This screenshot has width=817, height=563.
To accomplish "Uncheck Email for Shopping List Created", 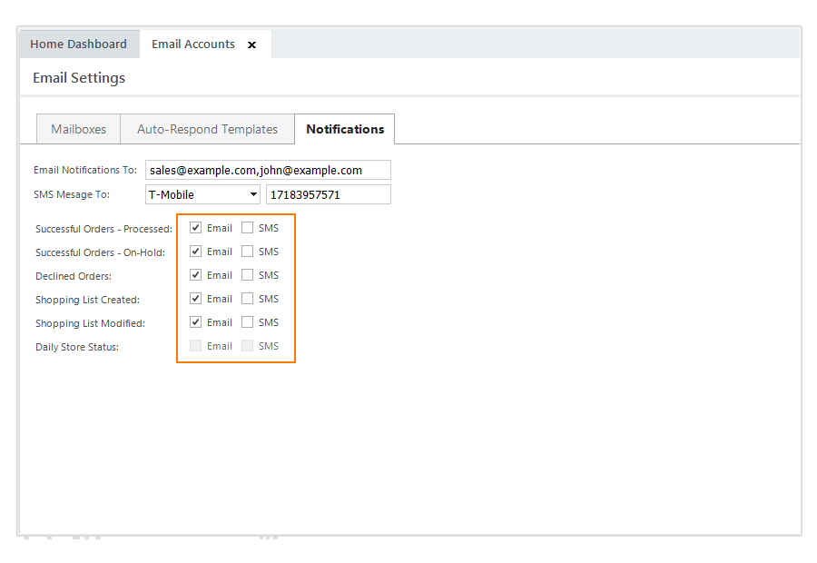I will tap(195, 299).
